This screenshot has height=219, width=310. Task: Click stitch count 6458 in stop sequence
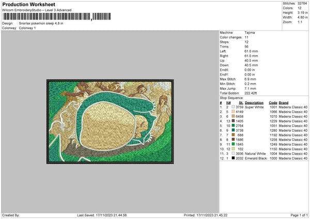point(239,116)
